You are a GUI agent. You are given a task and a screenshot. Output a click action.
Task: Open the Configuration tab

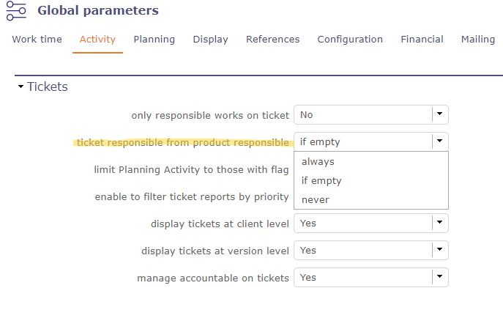point(350,40)
